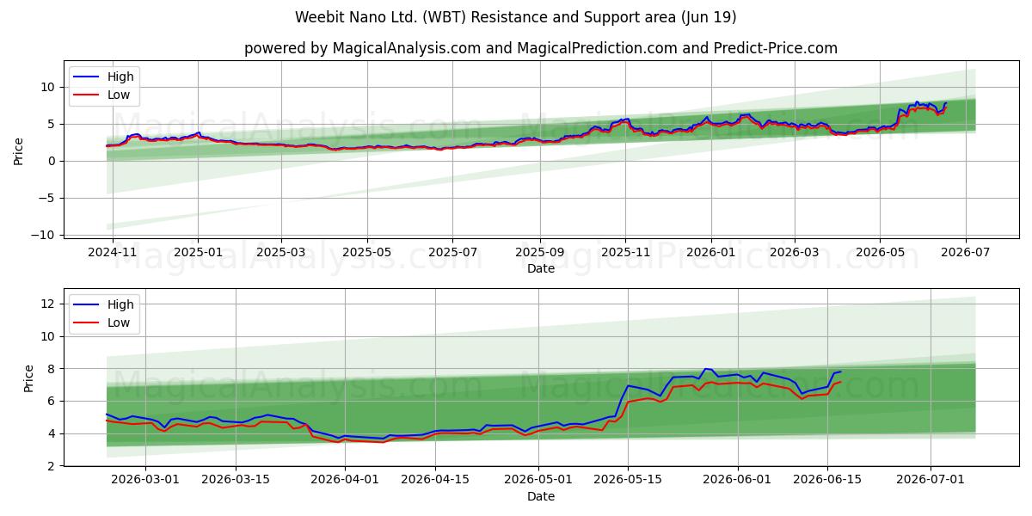Click the '2026-01' x-axis label

coord(711,254)
